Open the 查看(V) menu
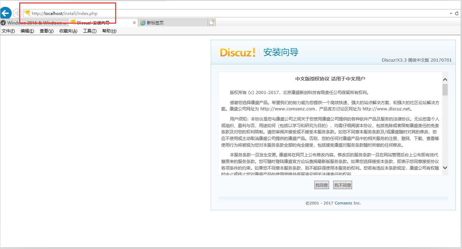Viewport: 462px width, 249px height. 46,31
